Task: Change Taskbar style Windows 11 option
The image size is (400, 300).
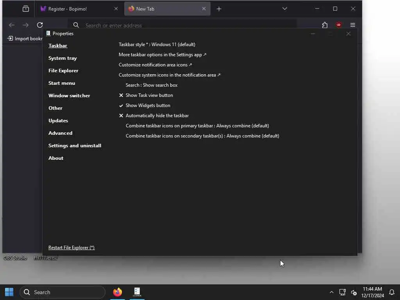Action: coord(157,45)
